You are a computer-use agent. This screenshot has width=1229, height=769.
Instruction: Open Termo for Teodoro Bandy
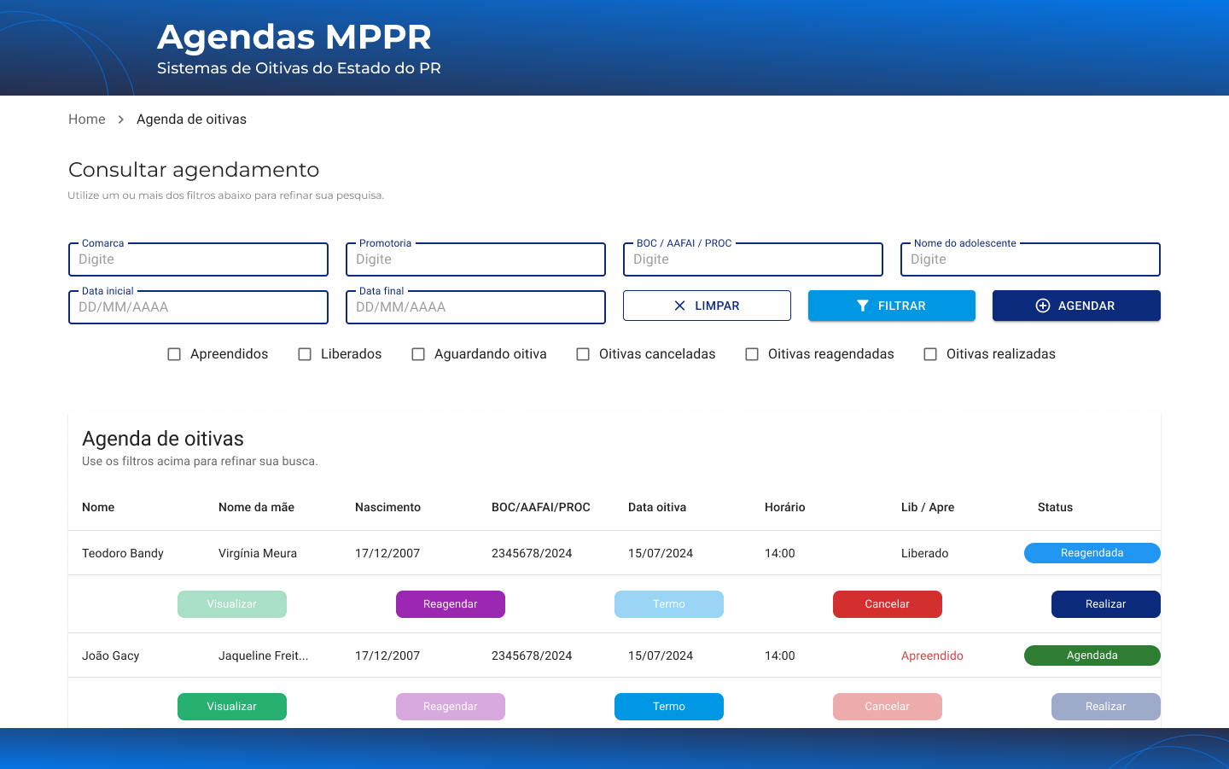(669, 604)
